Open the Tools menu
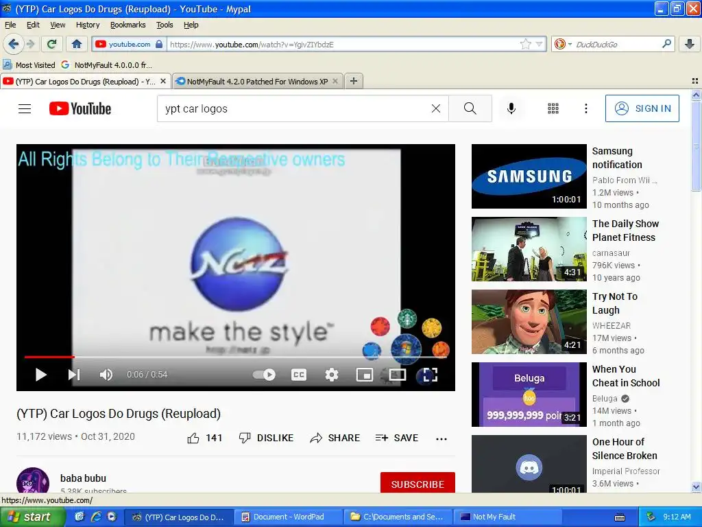The image size is (702, 527). point(165,25)
